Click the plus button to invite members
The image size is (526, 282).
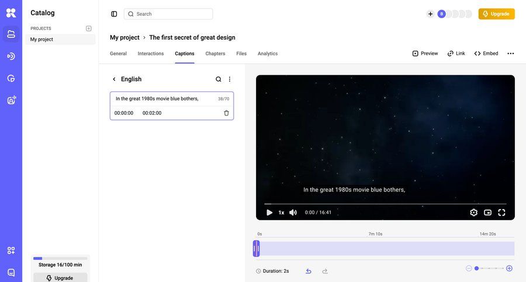click(430, 14)
